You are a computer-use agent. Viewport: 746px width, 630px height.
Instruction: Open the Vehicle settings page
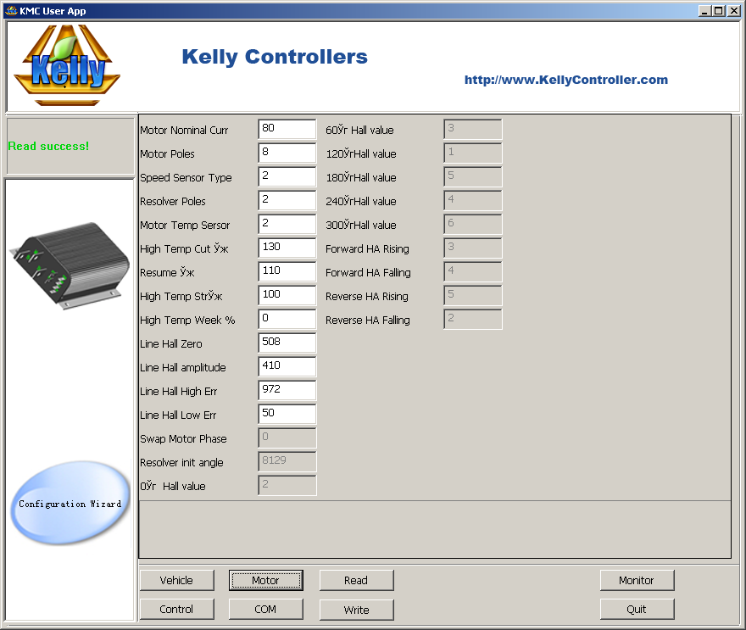click(x=176, y=580)
